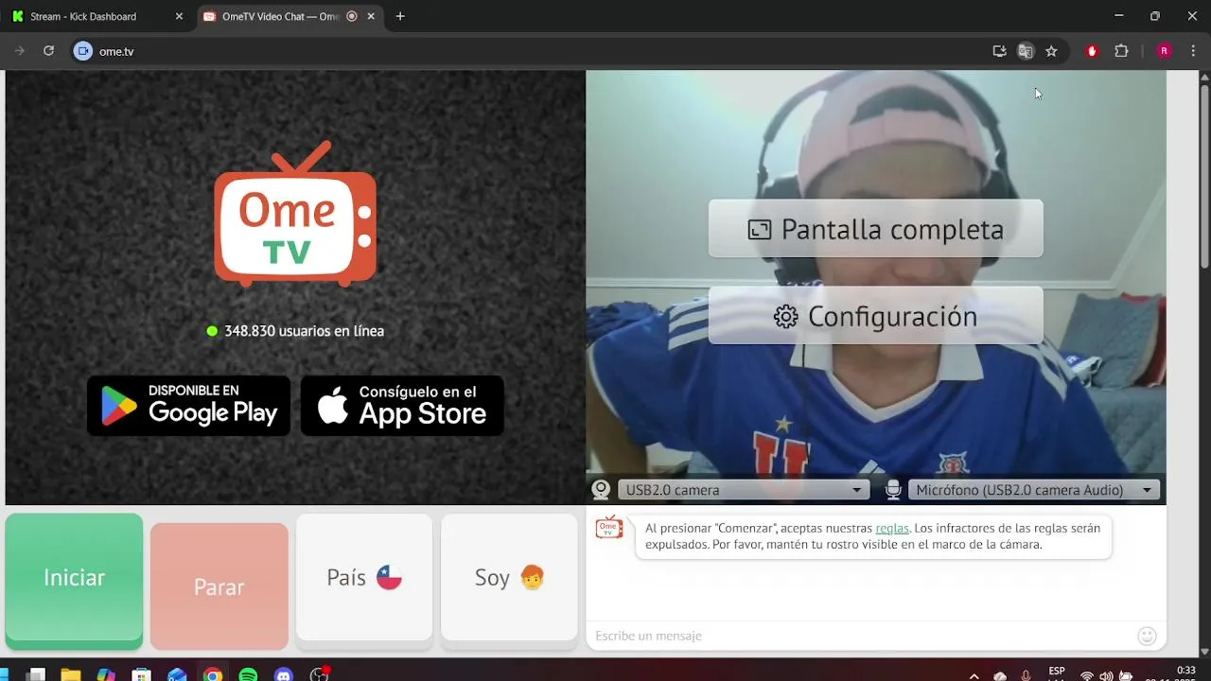
Task: Click the 348.830 usuarios en línea text
Action: pyautogui.click(x=304, y=331)
